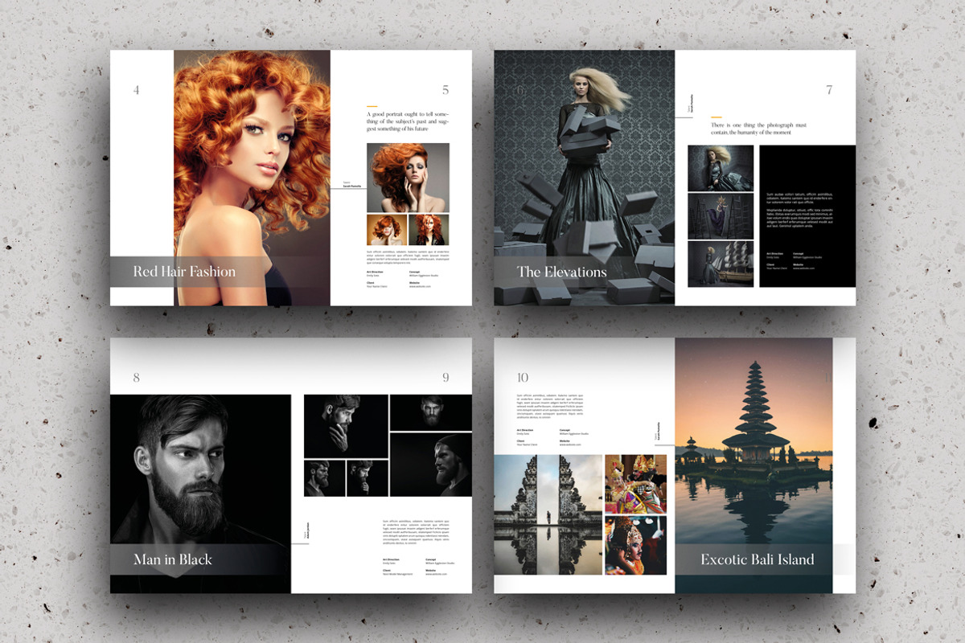Select the large curly red hair portrait
Image resolution: width=965 pixels, height=643 pixels.
coord(252,178)
